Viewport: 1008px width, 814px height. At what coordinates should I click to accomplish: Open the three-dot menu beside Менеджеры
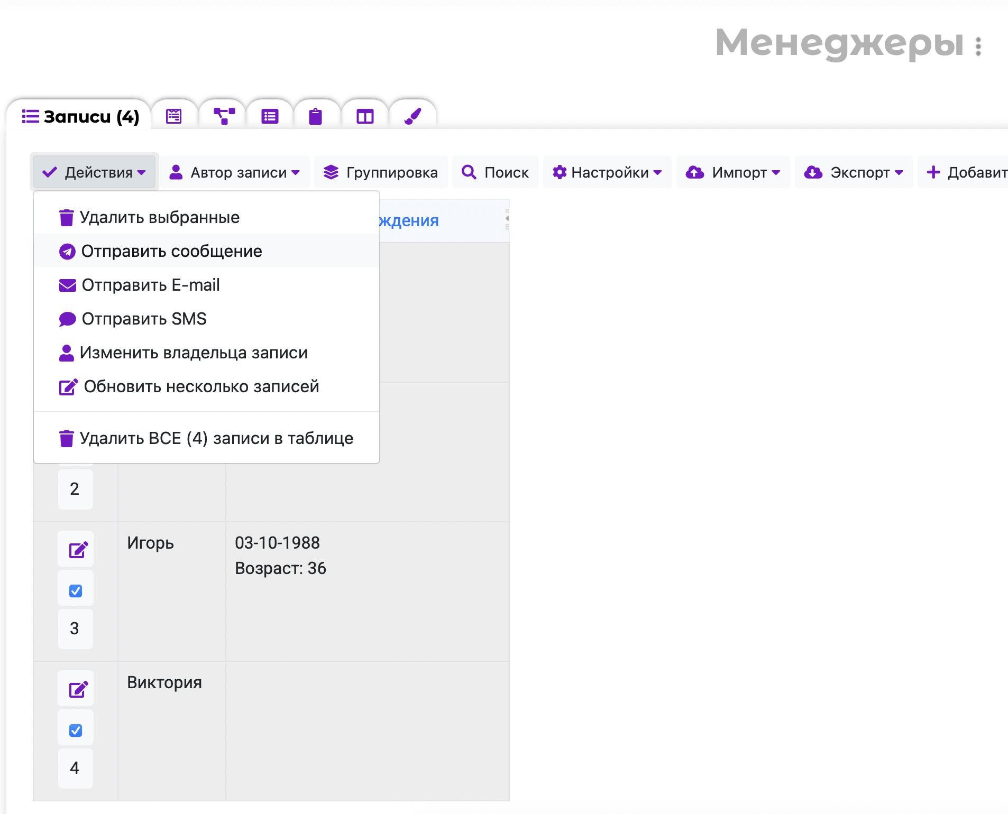pyautogui.click(x=978, y=47)
